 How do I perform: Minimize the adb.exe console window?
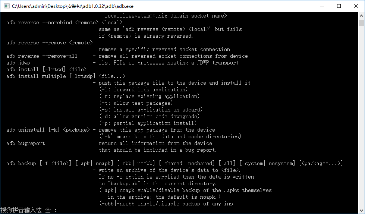[x=322, y=6]
